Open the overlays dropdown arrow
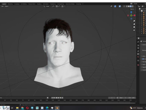 coord(122,6)
